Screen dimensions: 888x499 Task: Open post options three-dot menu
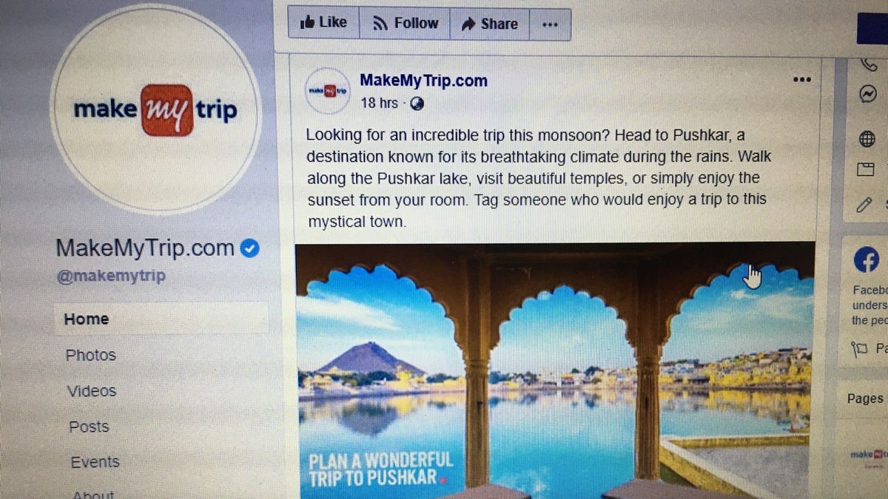(801, 79)
